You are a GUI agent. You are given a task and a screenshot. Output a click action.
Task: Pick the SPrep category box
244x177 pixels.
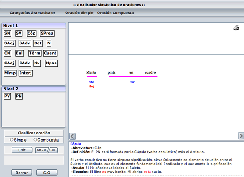pos(47,33)
